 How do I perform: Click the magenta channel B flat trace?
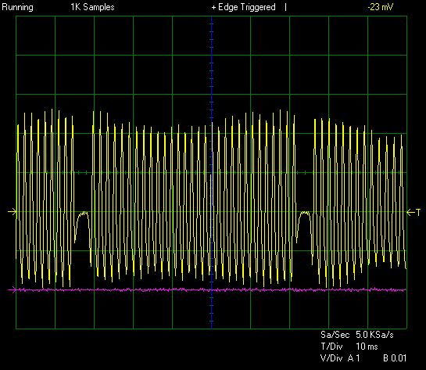click(x=211, y=289)
